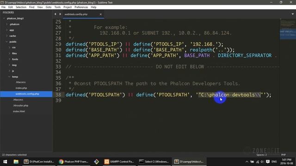Open .htrouter.php in the sidebar
The height and width of the screenshot is (166, 296).
coord(20,106)
